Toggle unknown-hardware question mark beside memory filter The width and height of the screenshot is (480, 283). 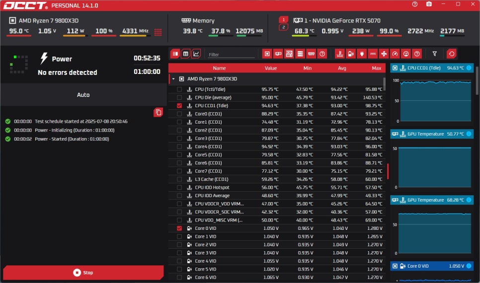(x=322, y=54)
